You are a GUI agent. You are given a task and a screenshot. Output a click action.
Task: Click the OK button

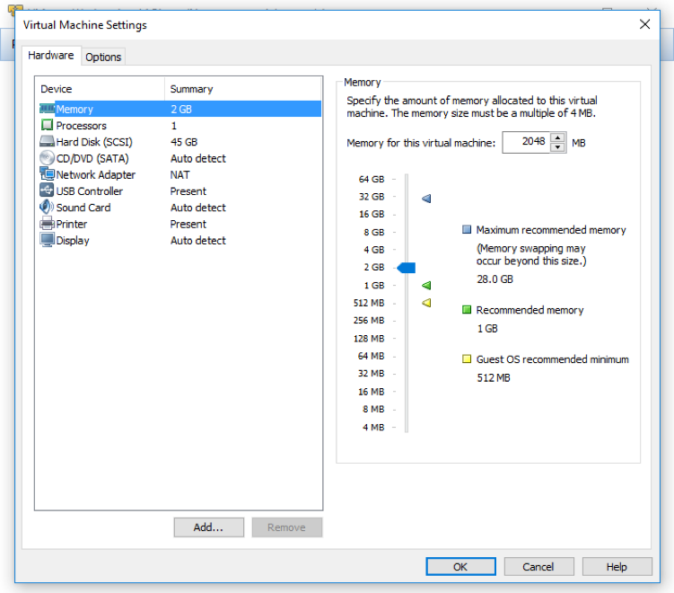pyautogui.click(x=460, y=567)
